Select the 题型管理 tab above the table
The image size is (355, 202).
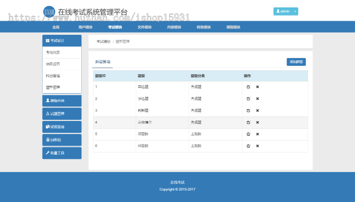tap(103, 62)
